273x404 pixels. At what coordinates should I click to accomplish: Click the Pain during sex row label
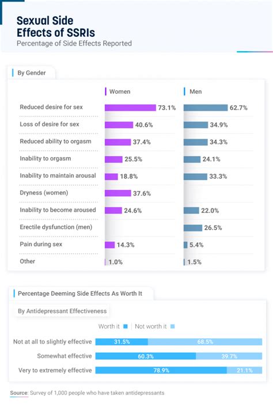[41, 244]
